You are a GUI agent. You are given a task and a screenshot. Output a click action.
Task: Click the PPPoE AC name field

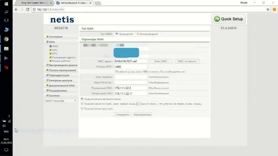131,82
